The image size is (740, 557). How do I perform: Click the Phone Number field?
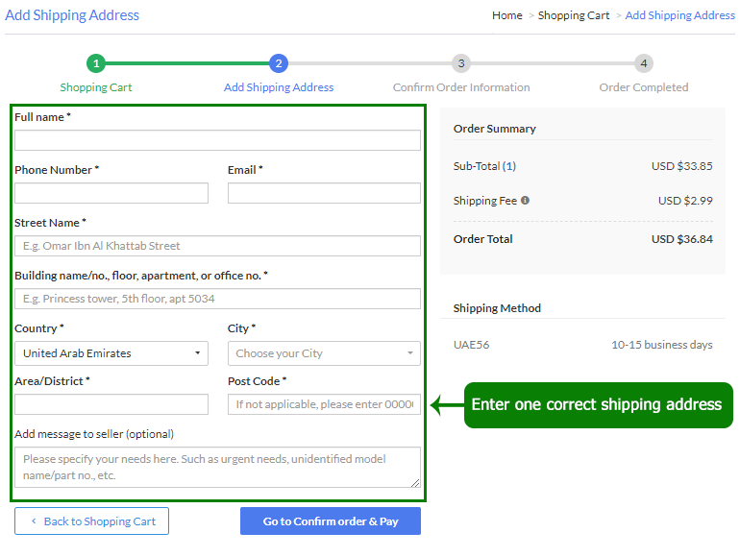pos(111,193)
